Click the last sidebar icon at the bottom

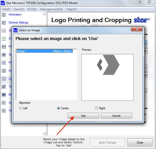click(x=4, y=111)
